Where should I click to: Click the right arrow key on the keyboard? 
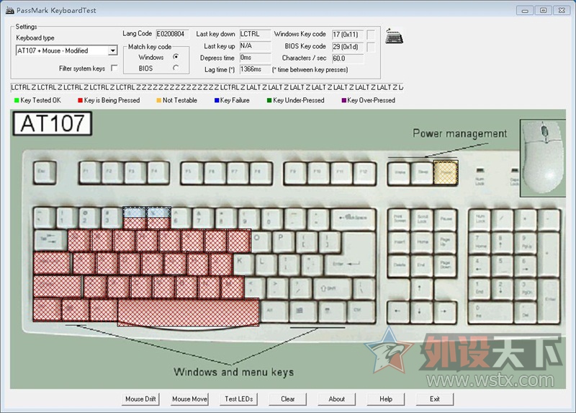click(445, 311)
